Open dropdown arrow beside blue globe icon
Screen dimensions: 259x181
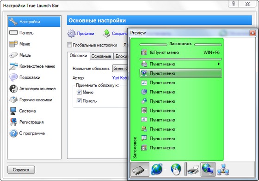tap(165, 169)
